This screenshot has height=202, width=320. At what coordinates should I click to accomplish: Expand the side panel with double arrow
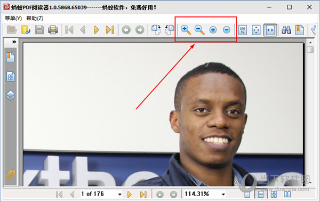14,42
